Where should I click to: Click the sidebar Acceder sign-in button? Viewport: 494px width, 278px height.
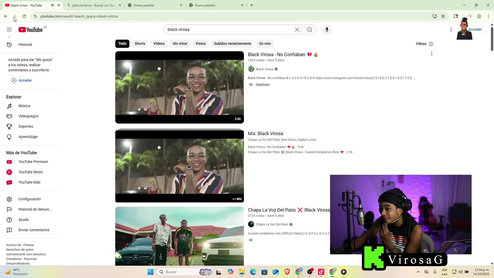[x=22, y=80]
